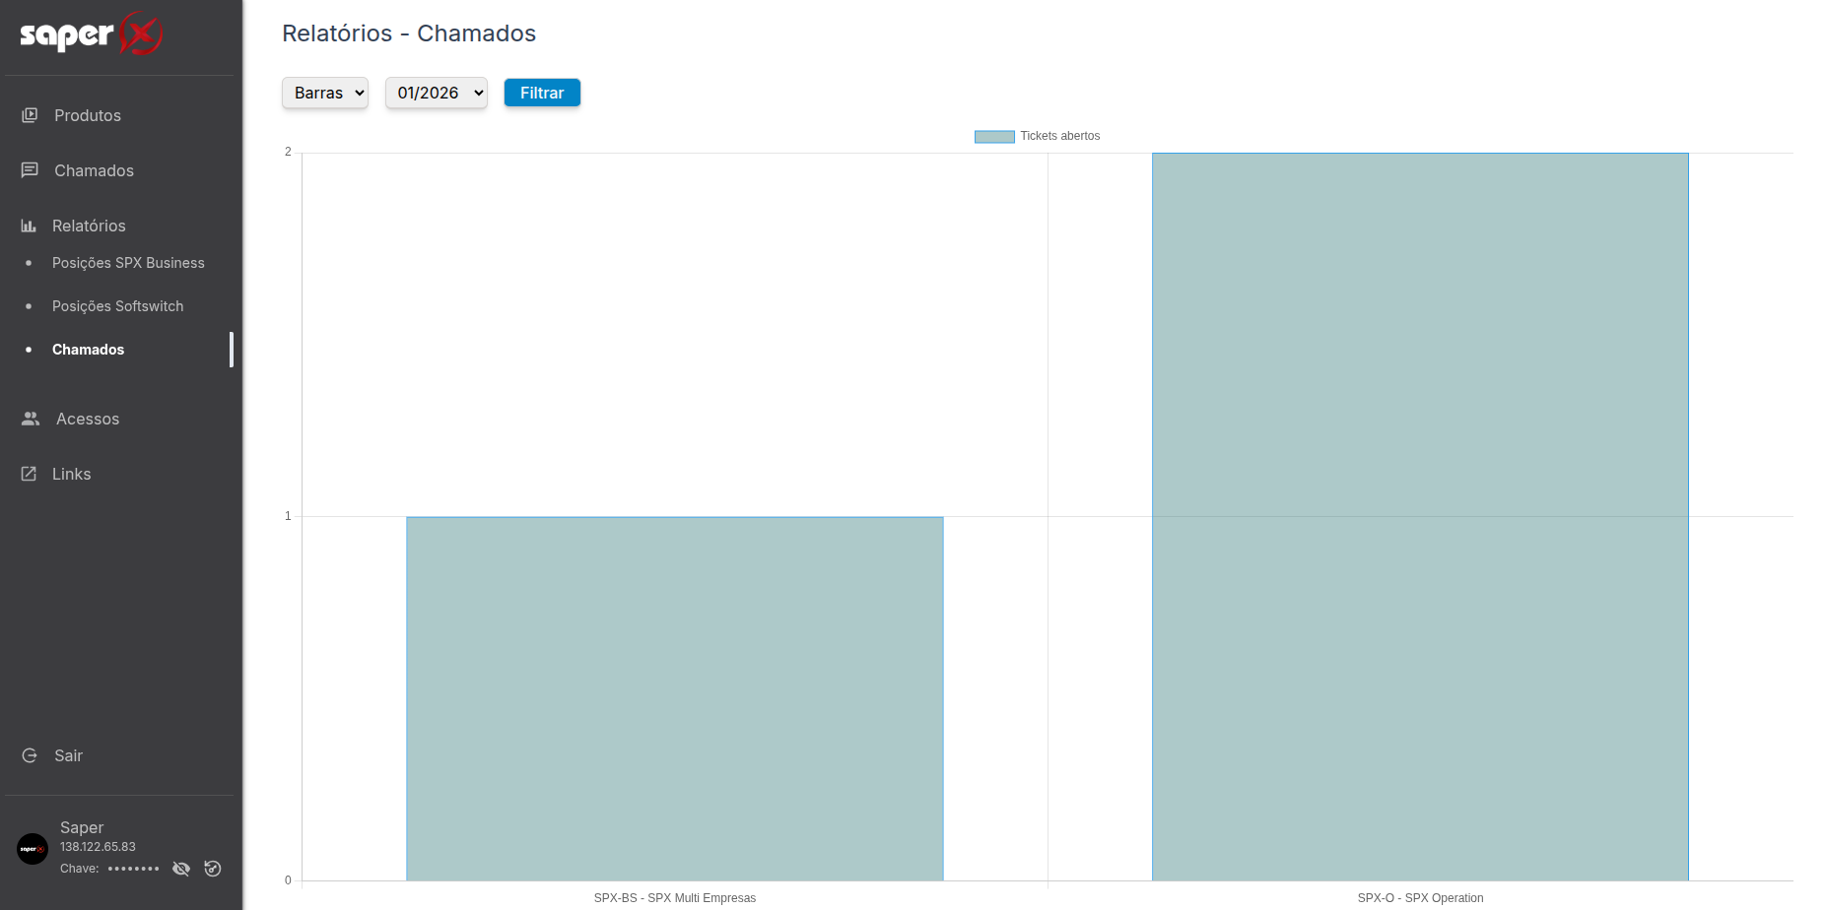The image size is (1827, 910).
Task: Open Posições SPX Business report
Action: (x=128, y=263)
